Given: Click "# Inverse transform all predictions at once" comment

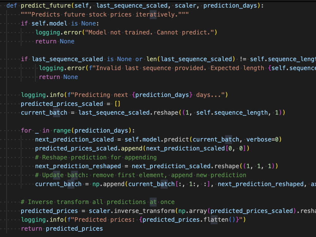Looking at the screenshot, I should pos(98,202).
